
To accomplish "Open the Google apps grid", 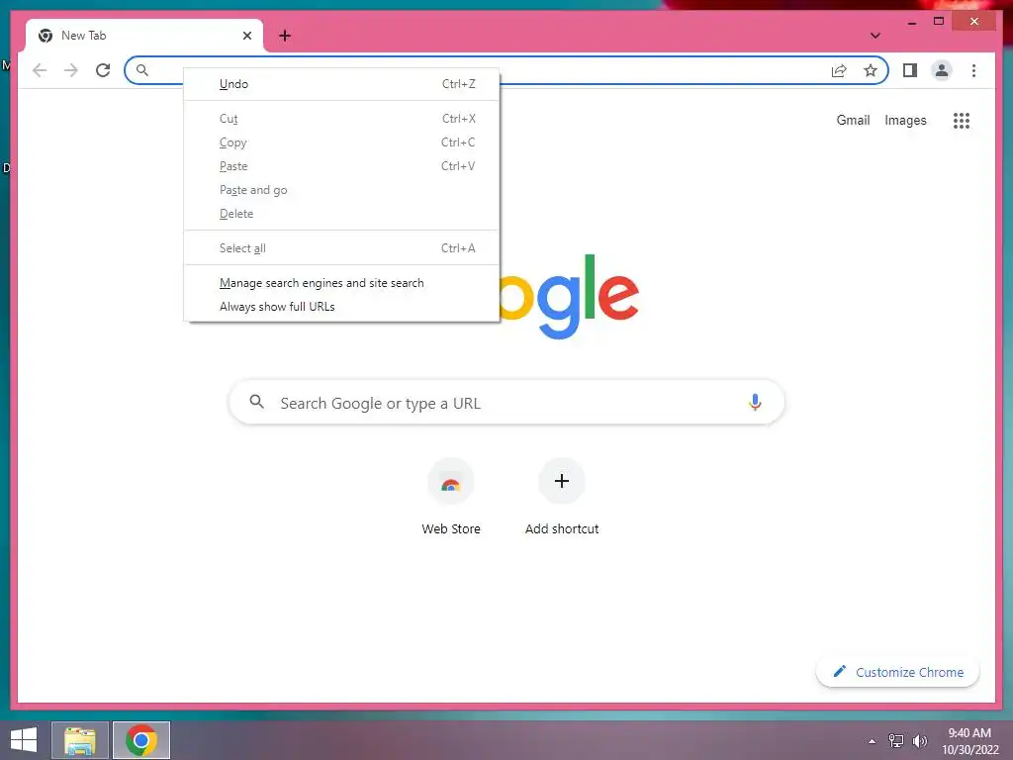I will pyautogui.click(x=962, y=120).
